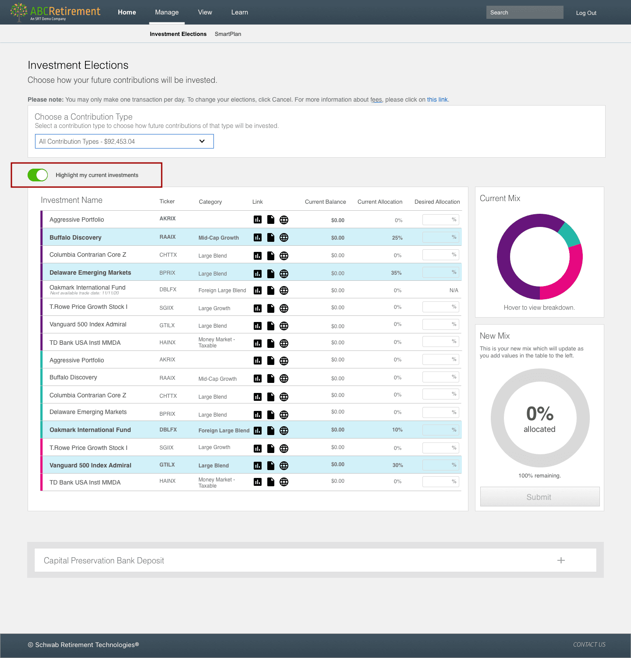Click the New Mix 0% allocated gauge
The image size is (631, 658).
pos(540,418)
